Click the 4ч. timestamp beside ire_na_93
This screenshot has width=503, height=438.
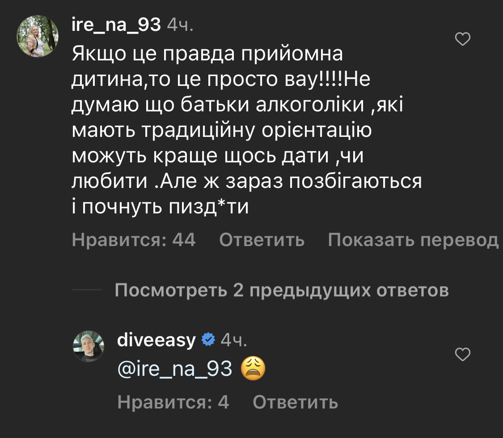(x=180, y=26)
